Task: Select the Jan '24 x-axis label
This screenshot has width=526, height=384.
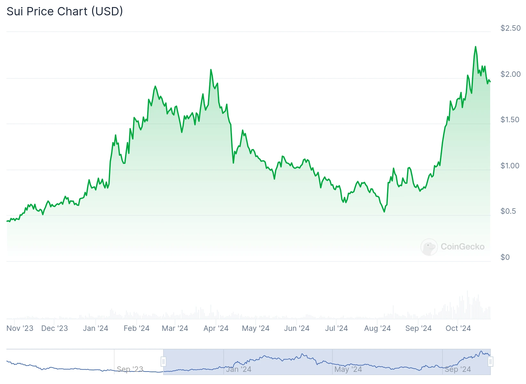Action: (95, 328)
